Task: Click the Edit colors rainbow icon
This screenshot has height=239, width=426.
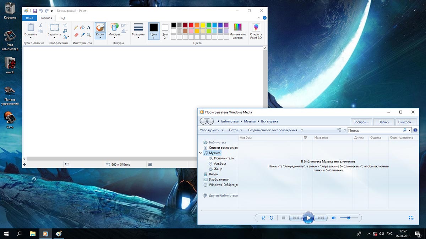Action: coord(237,28)
